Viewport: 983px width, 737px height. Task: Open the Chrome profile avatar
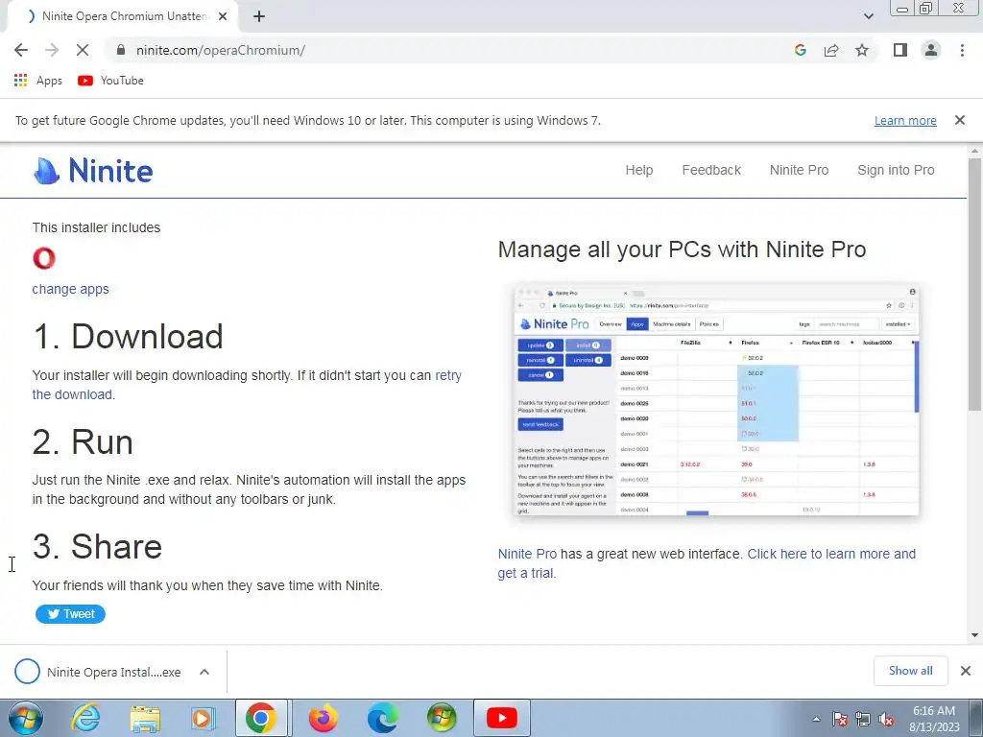[931, 50]
